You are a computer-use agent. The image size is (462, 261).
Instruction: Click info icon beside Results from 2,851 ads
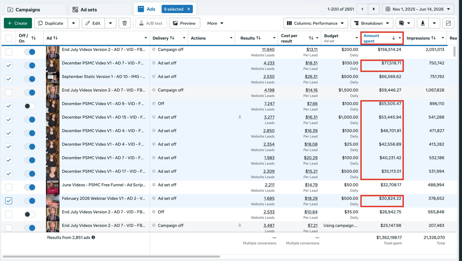(93, 237)
